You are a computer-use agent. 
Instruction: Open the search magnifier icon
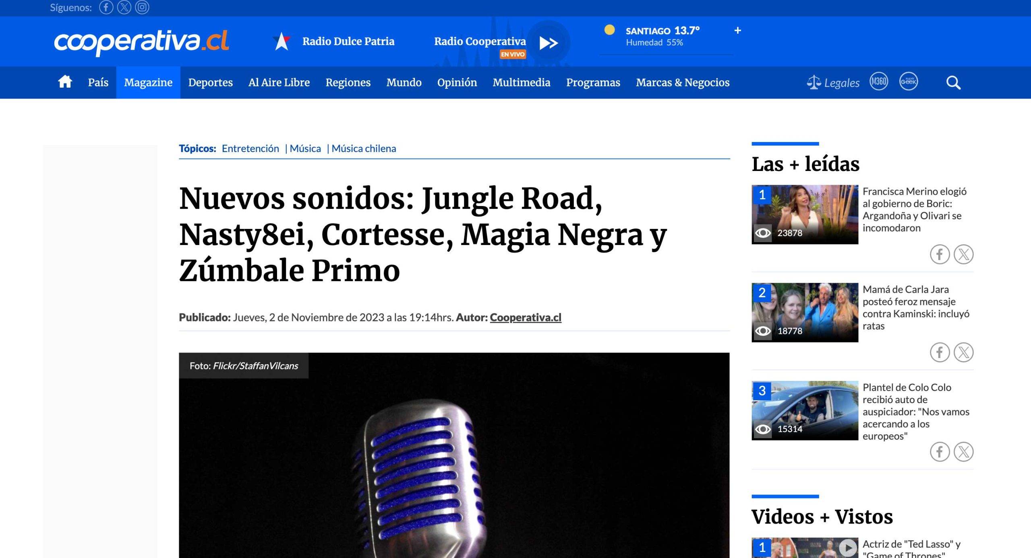[953, 83]
